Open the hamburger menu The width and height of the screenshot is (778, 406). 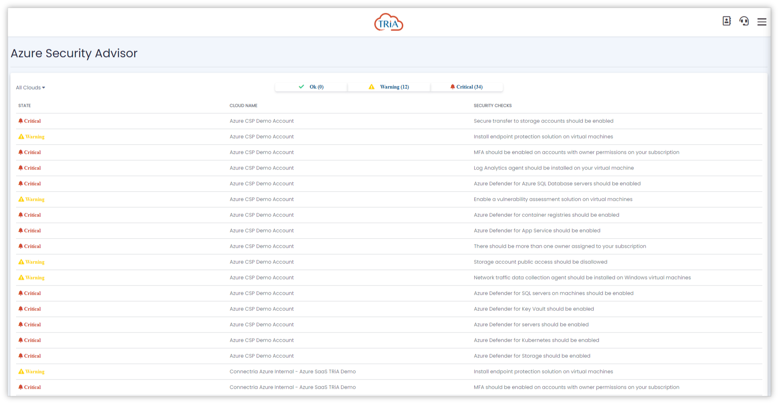coord(762,22)
